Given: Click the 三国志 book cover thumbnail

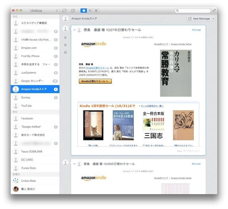Looking at the screenshot, I should tap(153, 127).
